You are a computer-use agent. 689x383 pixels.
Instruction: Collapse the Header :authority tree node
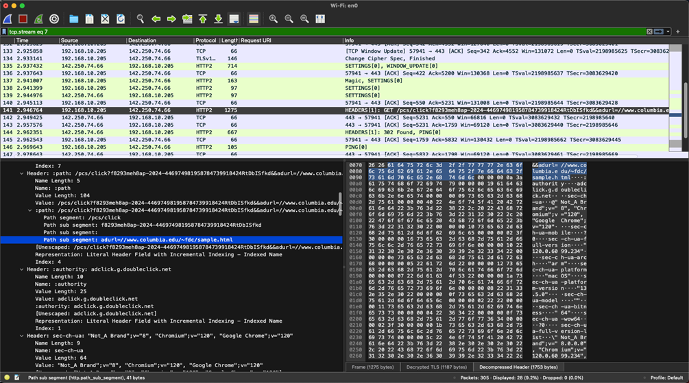22,269
